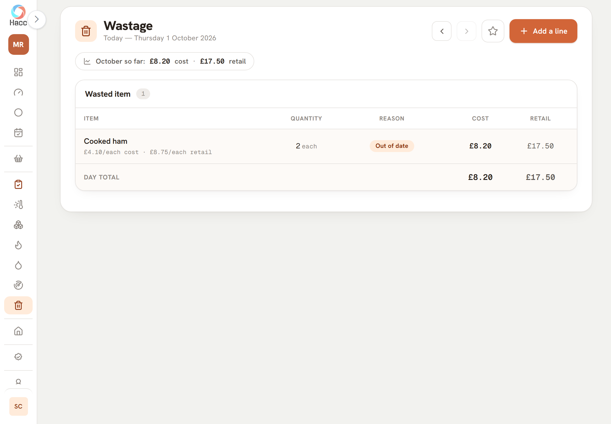611x424 pixels.
Task: Expand the sidebar with the chevron arrow
Action: 37,19
